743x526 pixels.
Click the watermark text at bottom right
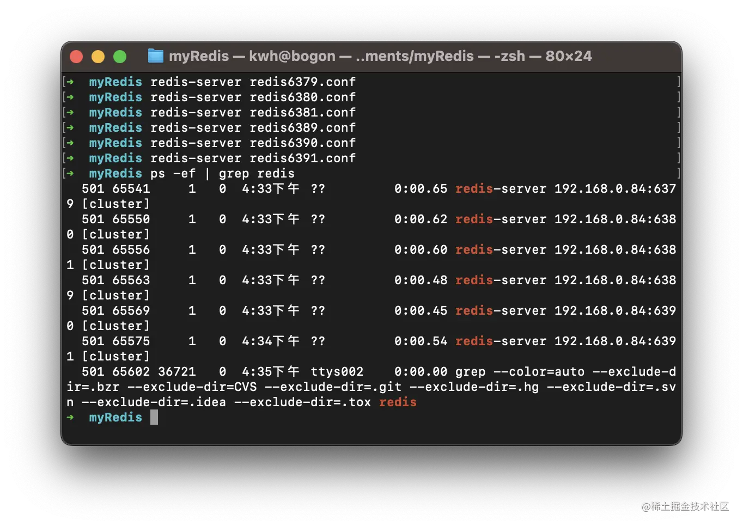point(685,506)
